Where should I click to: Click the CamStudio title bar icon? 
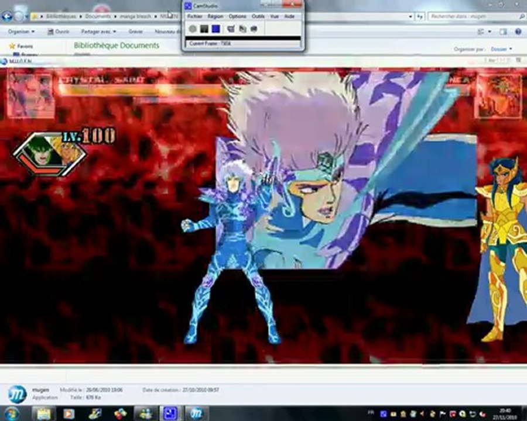tap(188, 6)
